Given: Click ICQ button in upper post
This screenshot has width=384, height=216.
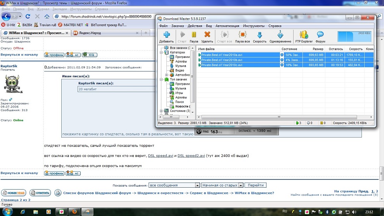Looking at the screenshot, I should pos(89,55).
